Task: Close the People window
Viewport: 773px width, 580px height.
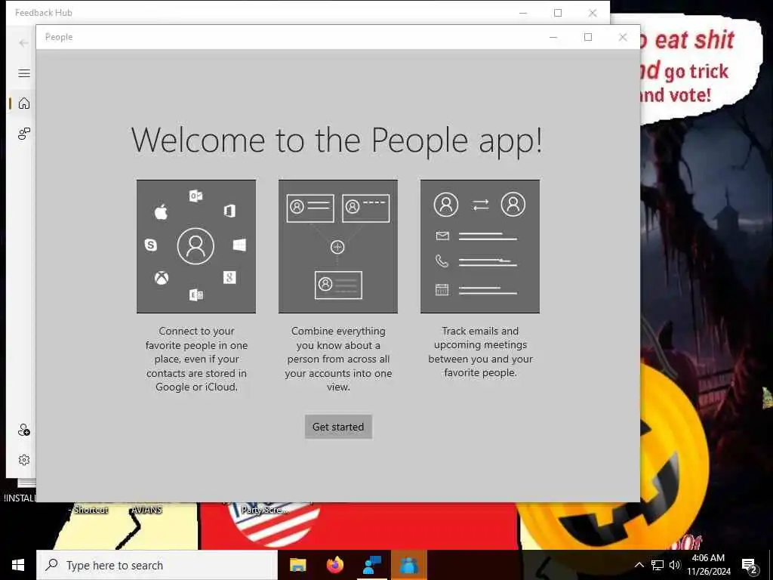Action: click(x=623, y=37)
